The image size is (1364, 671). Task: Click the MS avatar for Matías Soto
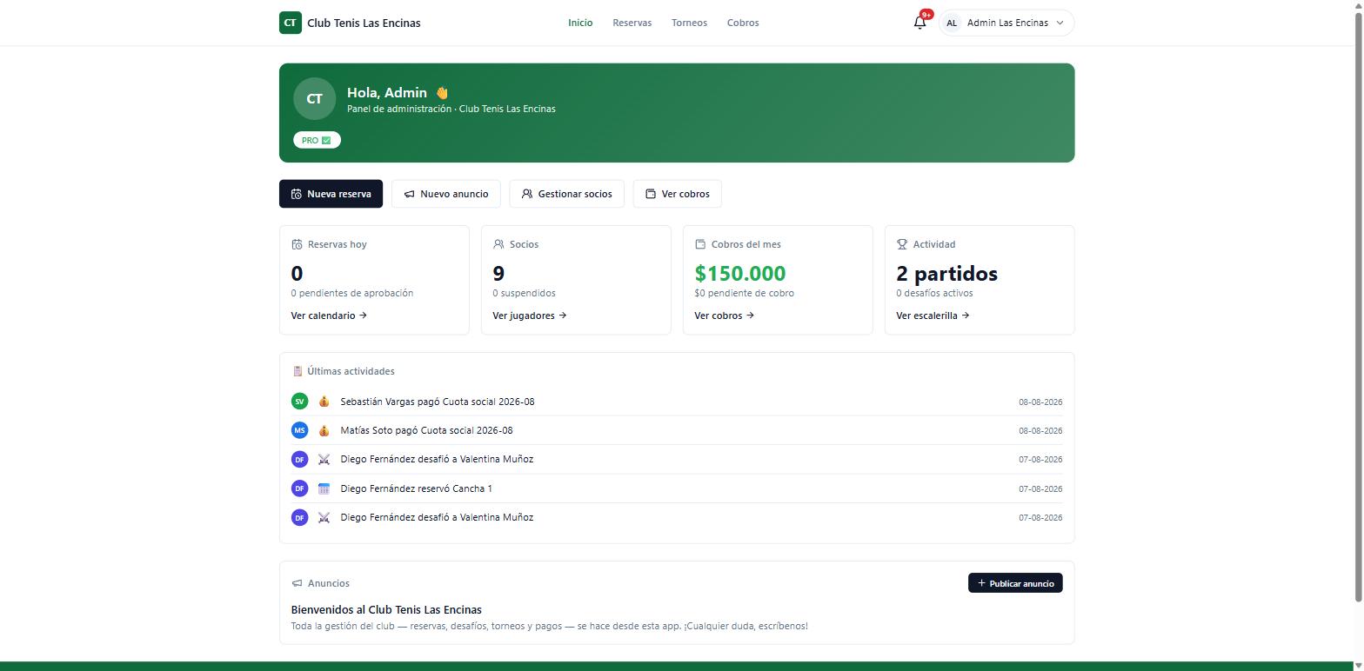tap(299, 430)
